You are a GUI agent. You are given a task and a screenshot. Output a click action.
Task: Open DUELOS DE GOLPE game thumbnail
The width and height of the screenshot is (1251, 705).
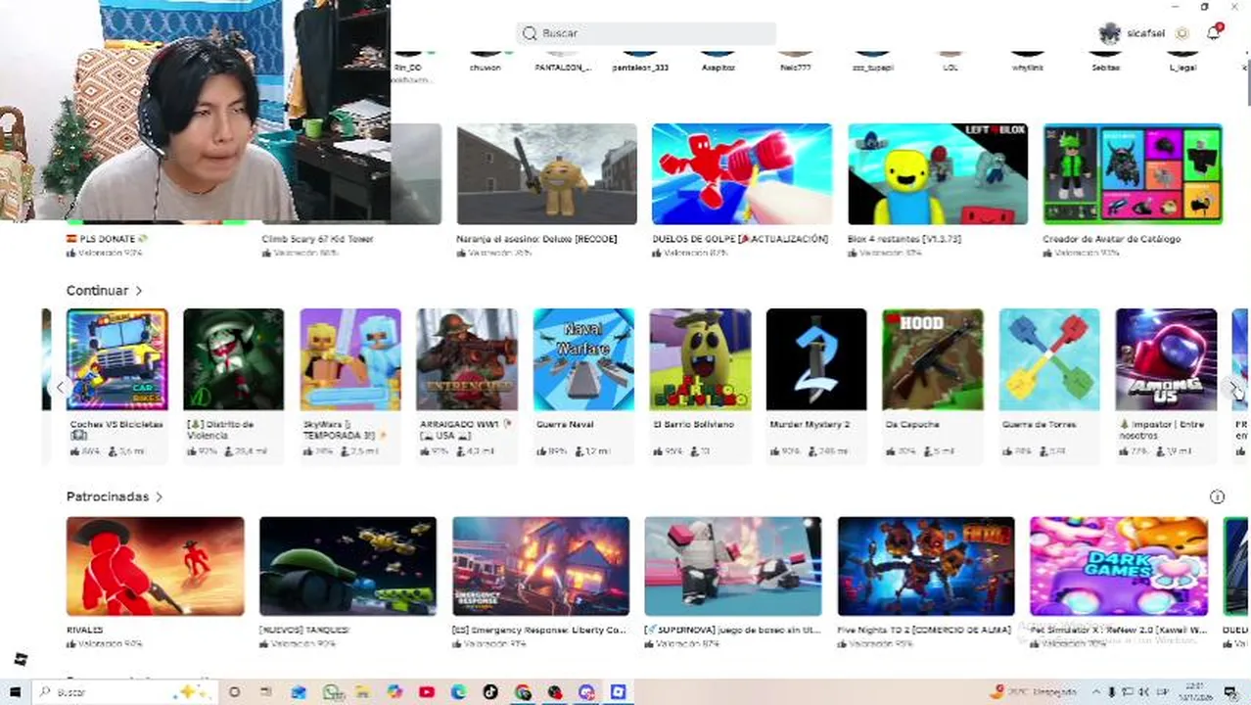point(742,174)
